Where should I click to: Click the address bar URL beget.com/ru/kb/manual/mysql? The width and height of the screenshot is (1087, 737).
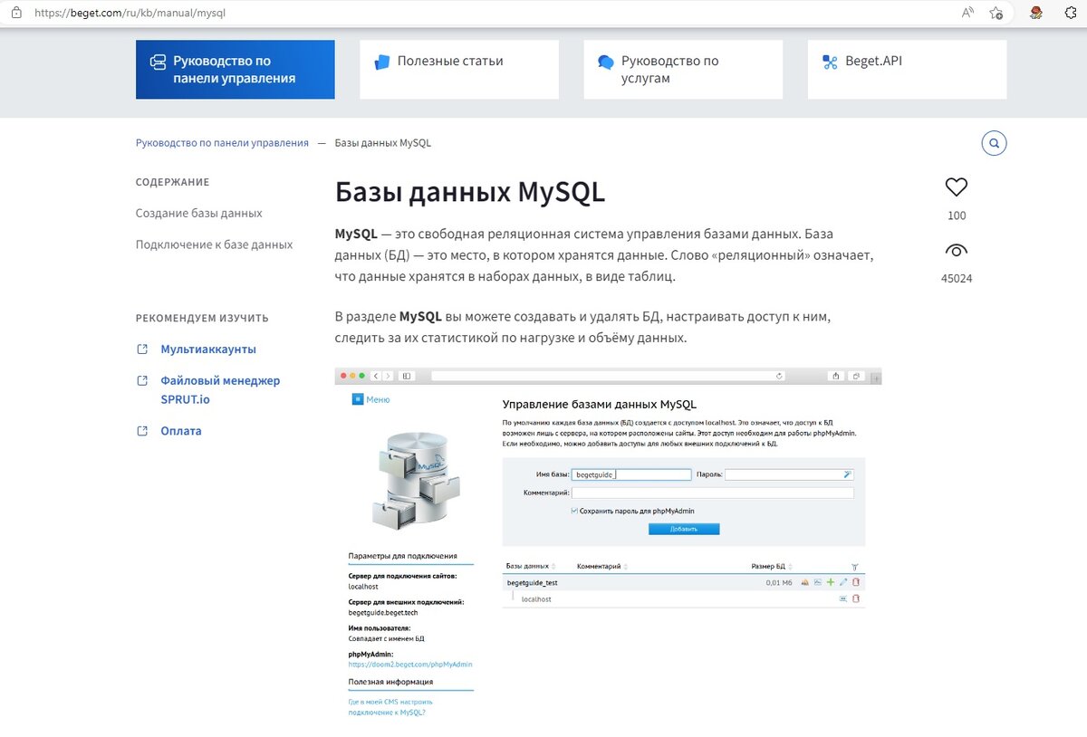130,14
